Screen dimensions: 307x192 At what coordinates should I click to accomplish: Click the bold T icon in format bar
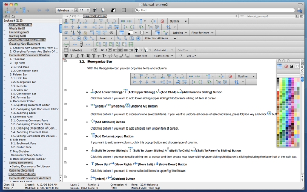[x=67, y=56]
